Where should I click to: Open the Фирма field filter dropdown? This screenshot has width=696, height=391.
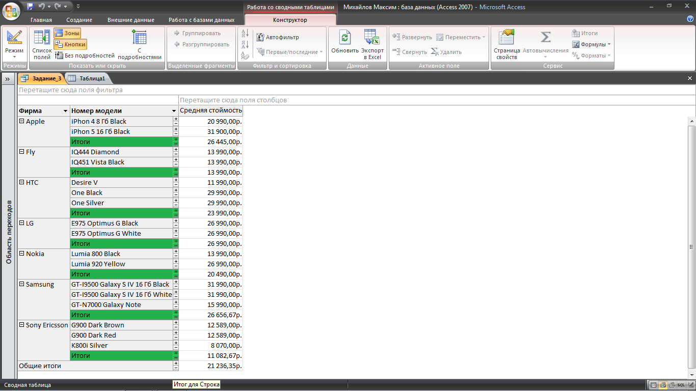coord(65,111)
